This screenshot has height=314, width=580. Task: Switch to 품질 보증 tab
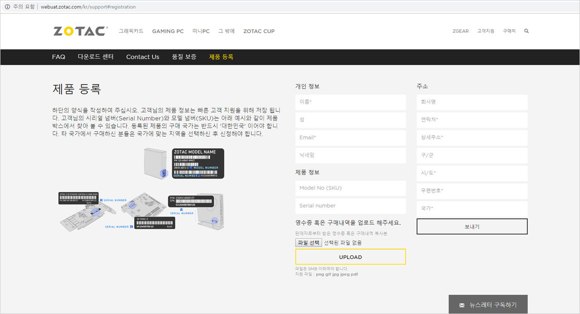184,57
